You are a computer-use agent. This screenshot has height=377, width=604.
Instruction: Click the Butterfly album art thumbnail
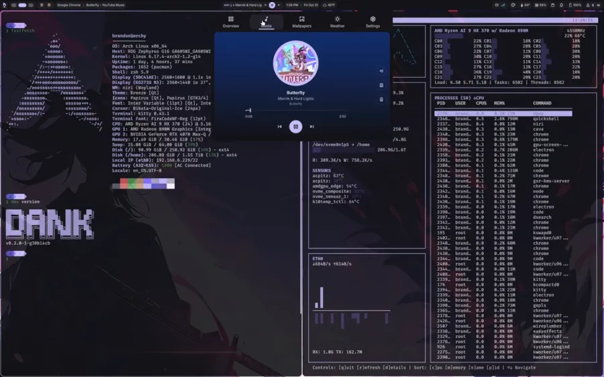coord(295,63)
